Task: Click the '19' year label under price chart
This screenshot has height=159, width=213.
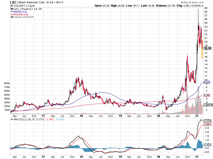Action: click(120, 116)
